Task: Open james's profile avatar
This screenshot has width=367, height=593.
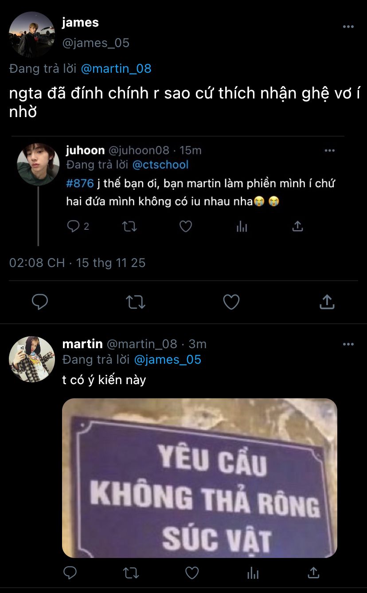Action: (32, 34)
